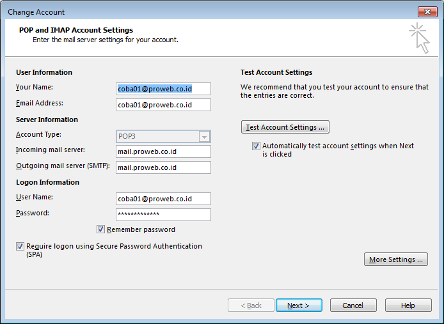Viewport: 444px width, 324px height.
Task: Toggle Remember password checkbox
Action: 100,229
